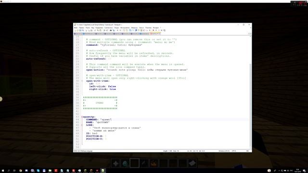Create a new file with the New toolbar icon
The height and width of the screenshot is (173, 308).
coord(75,30)
